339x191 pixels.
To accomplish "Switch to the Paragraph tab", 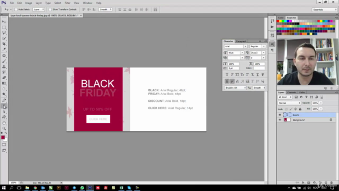I will (x=241, y=41).
